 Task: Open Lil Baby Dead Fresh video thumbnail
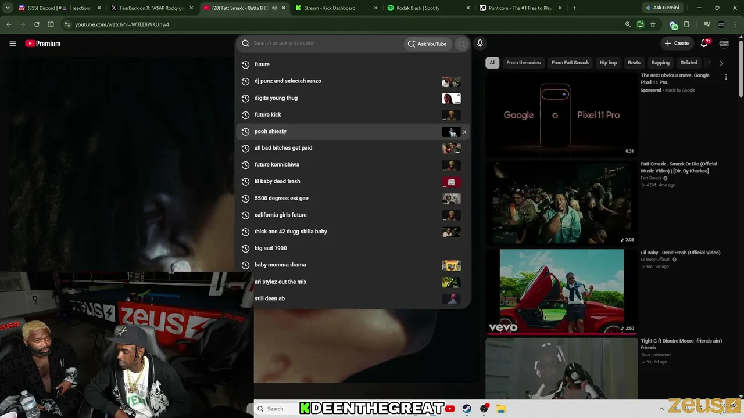point(561,291)
